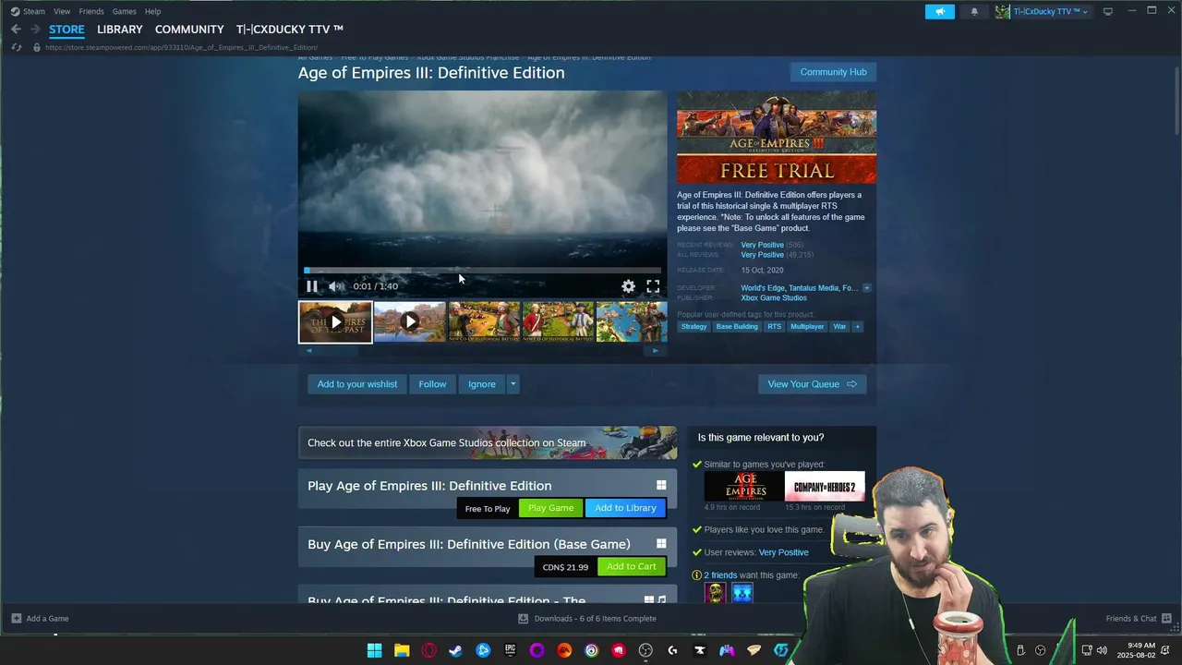Open Logitech G HUB in taskbar
Image resolution: width=1182 pixels, height=665 pixels.
click(672, 650)
